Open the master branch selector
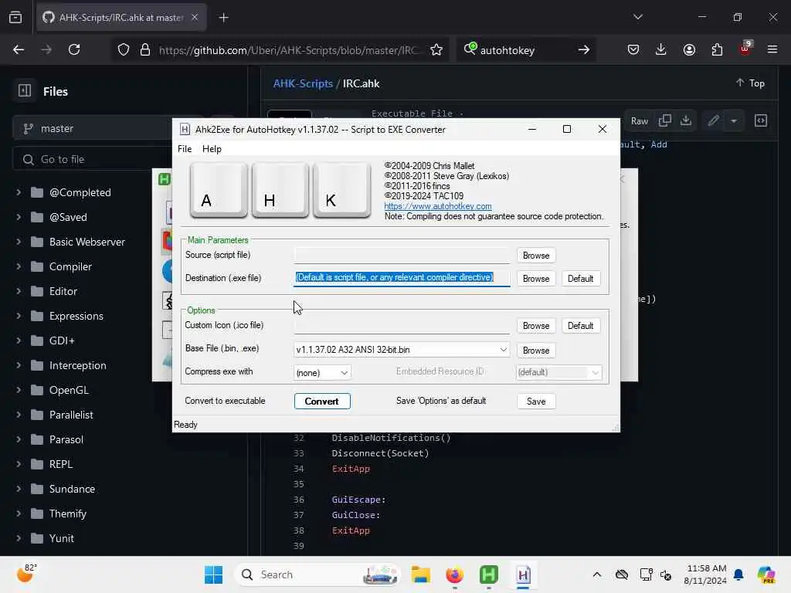The image size is (791, 593). pos(93,129)
